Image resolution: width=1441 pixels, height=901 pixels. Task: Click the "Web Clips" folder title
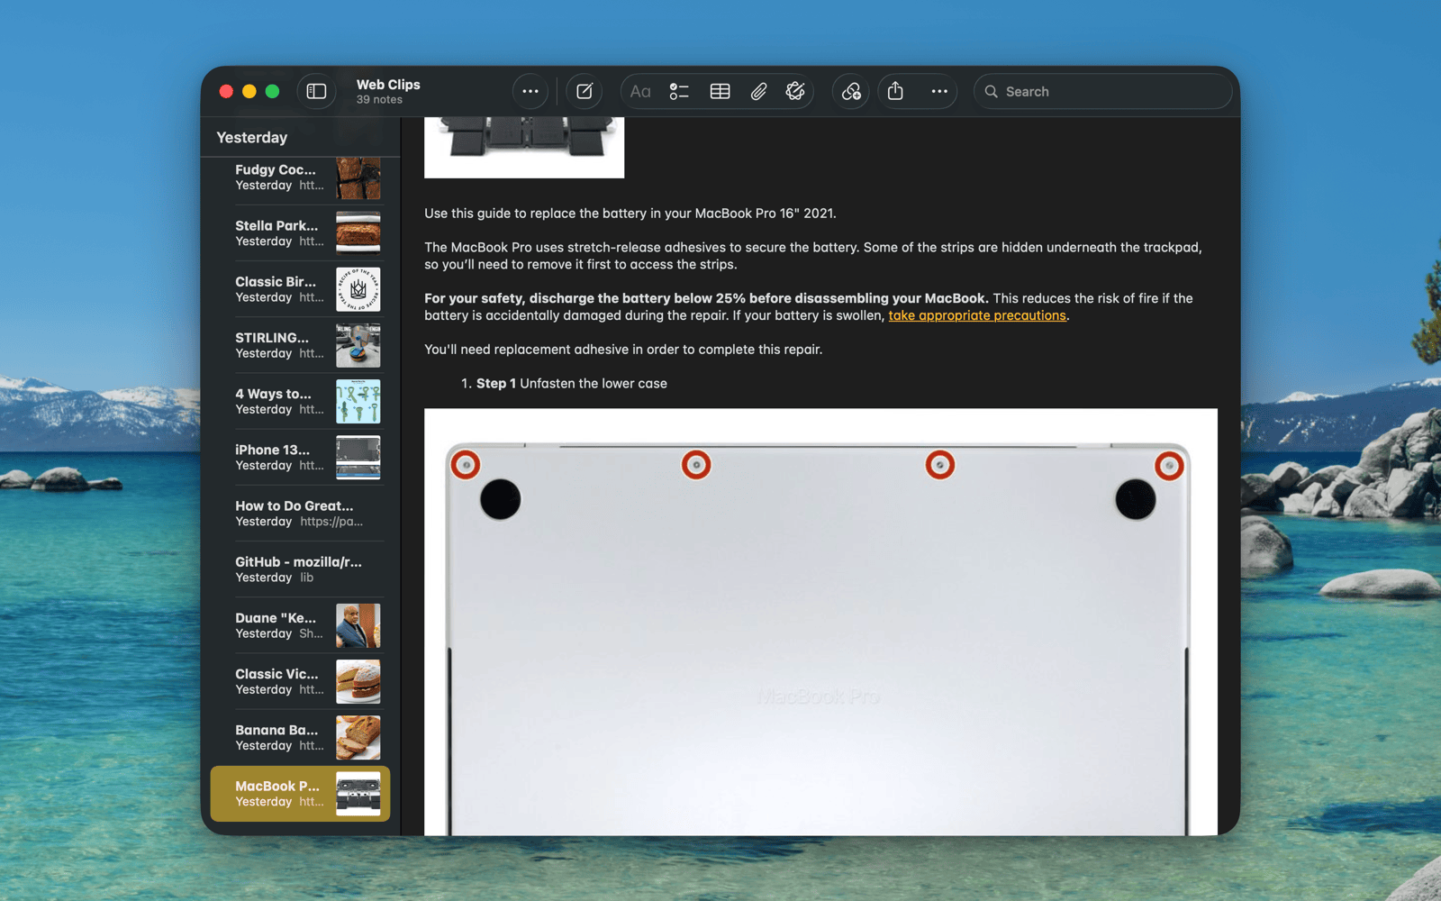point(388,84)
